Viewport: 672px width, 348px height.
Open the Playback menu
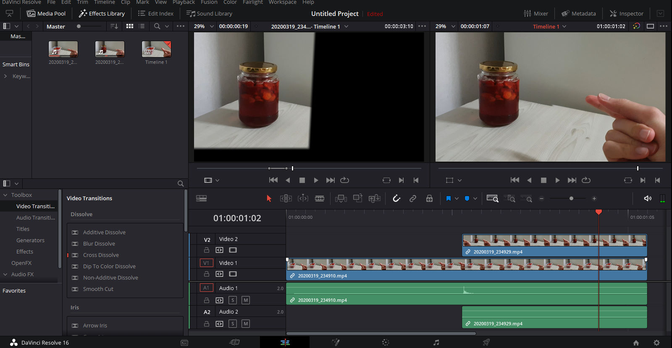[184, 2]
